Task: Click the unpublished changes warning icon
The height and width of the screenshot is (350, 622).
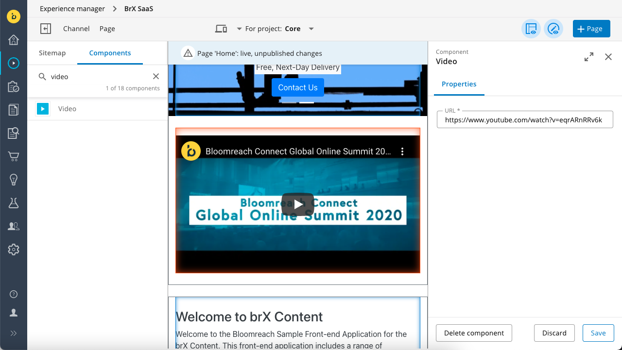Action: [188, 53]
